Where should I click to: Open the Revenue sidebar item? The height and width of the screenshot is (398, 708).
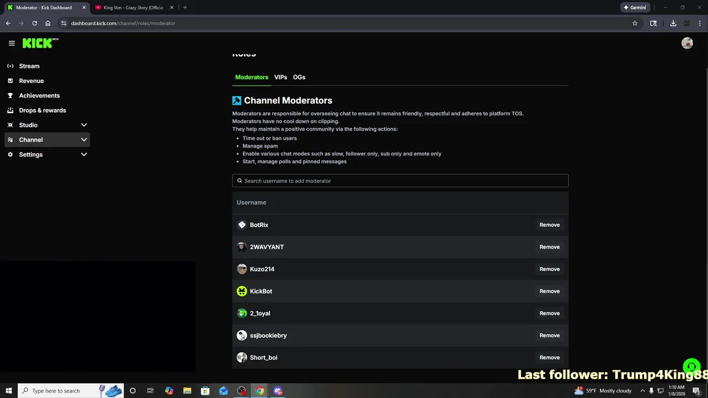coord(47,81)
